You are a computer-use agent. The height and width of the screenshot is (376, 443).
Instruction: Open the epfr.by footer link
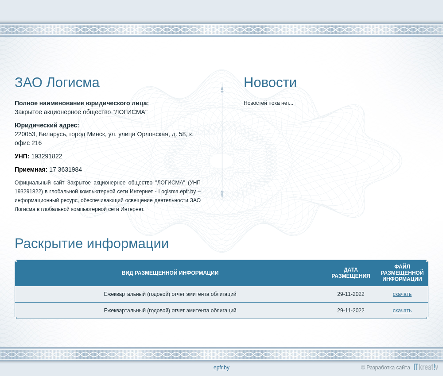pos(221,368)
